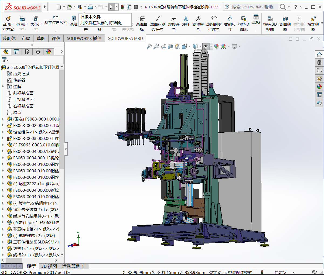Switch to the SOLIDWORKS MBD tab
Screen dimensions: 324x275
point(125,39)
